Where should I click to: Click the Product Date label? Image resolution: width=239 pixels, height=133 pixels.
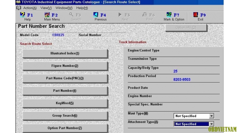coord(138,88)
